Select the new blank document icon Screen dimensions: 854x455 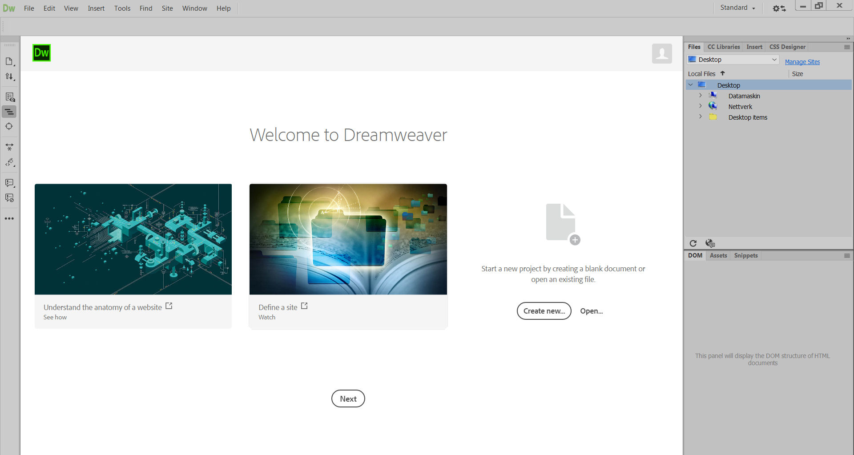tap(563, 224)
